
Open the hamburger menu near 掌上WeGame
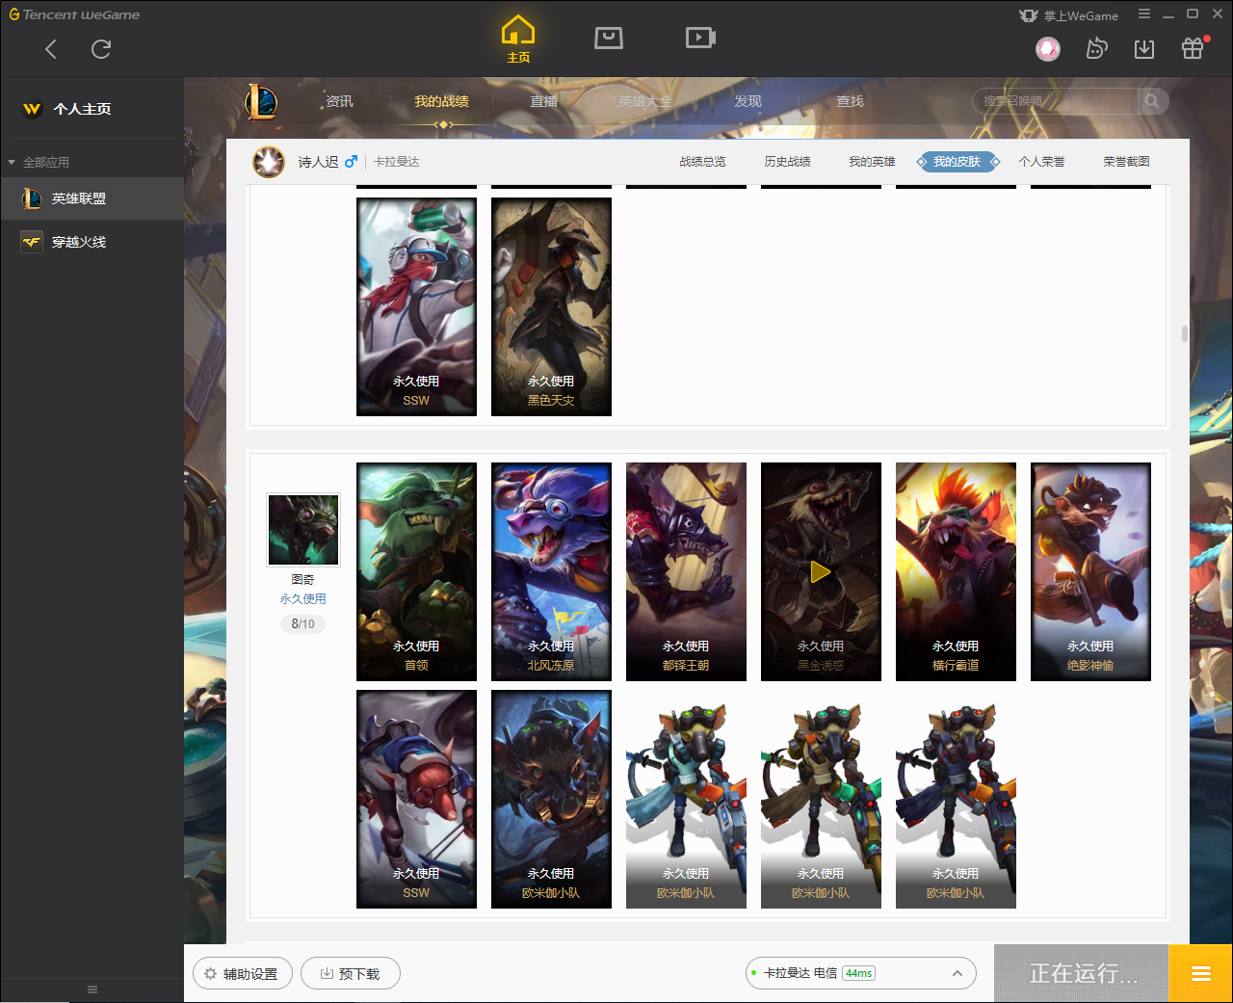click(1144, 14)
